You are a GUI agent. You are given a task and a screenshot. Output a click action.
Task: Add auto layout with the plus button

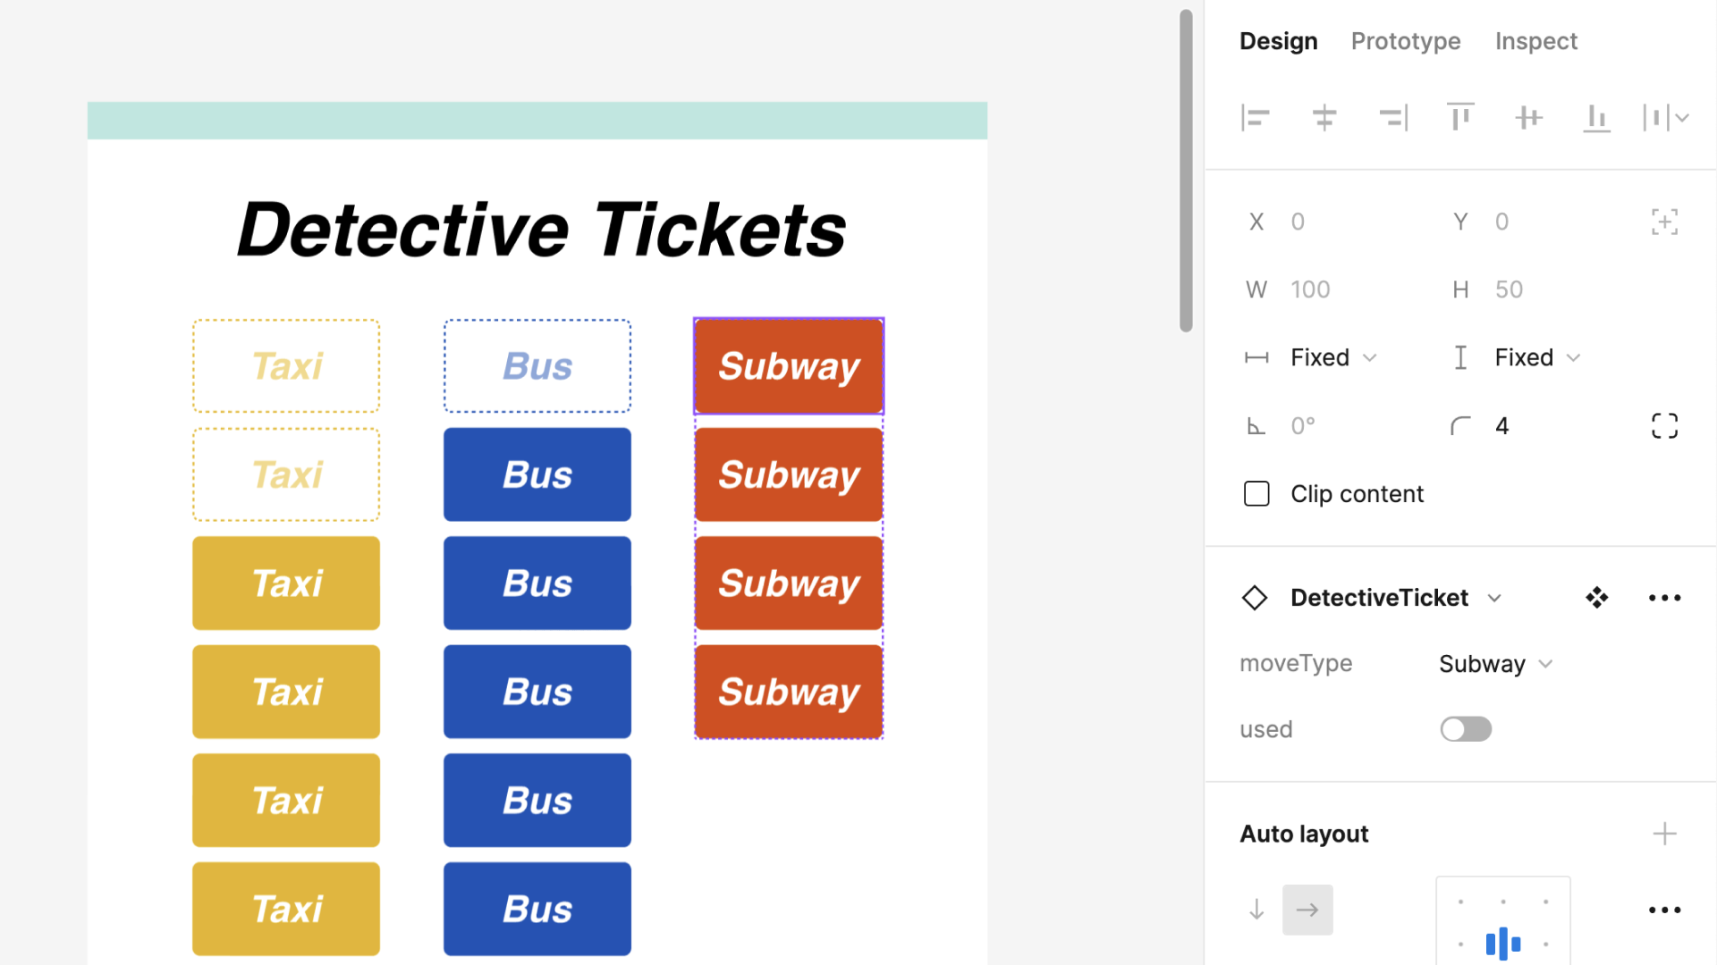point(1664,833)
